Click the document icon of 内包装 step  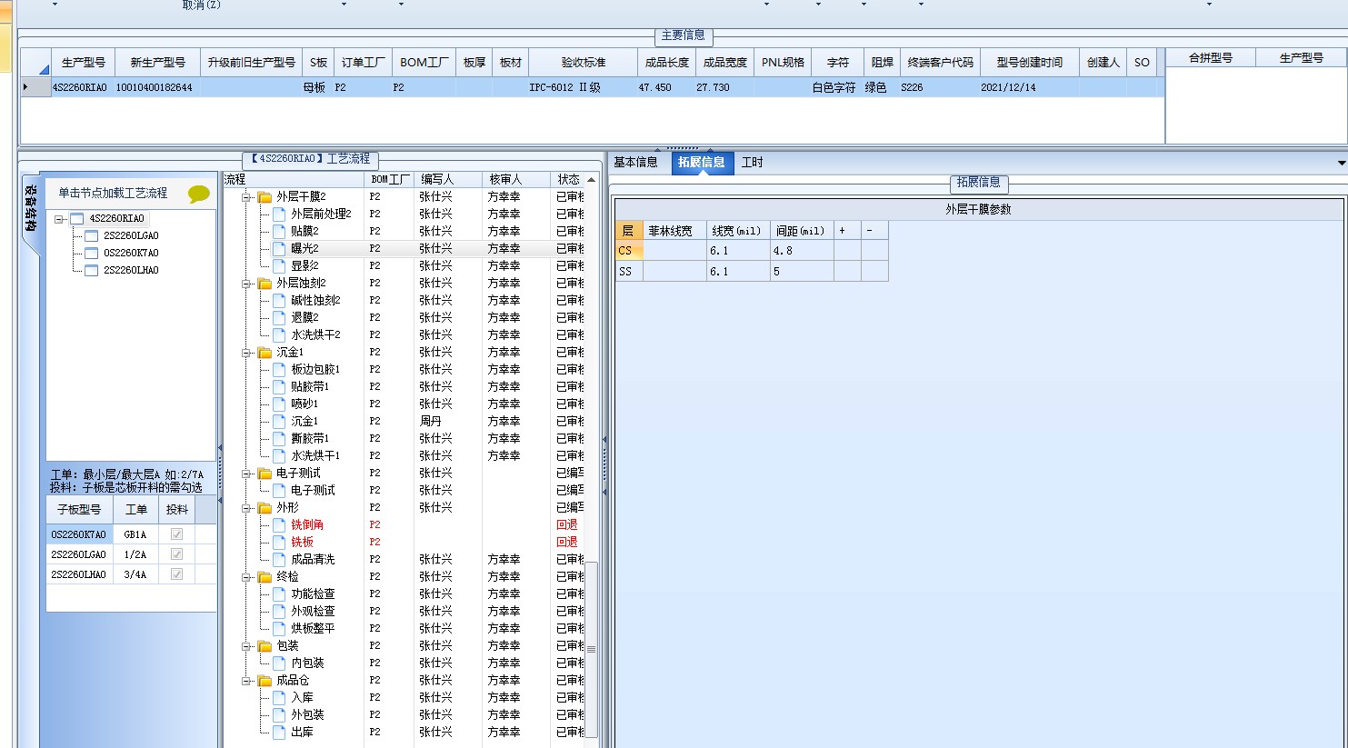(279, 663)
